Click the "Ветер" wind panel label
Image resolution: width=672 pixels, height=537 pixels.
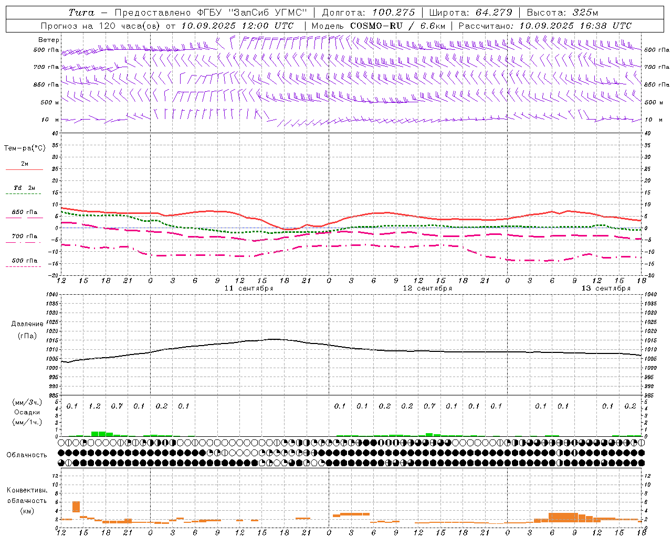[49, 40]
